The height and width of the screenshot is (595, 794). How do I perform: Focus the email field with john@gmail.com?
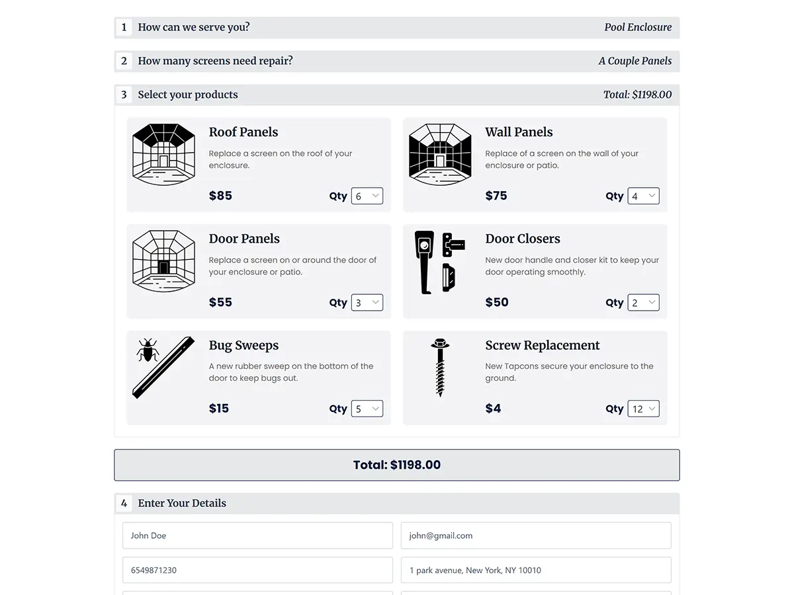tap(535, 536)
